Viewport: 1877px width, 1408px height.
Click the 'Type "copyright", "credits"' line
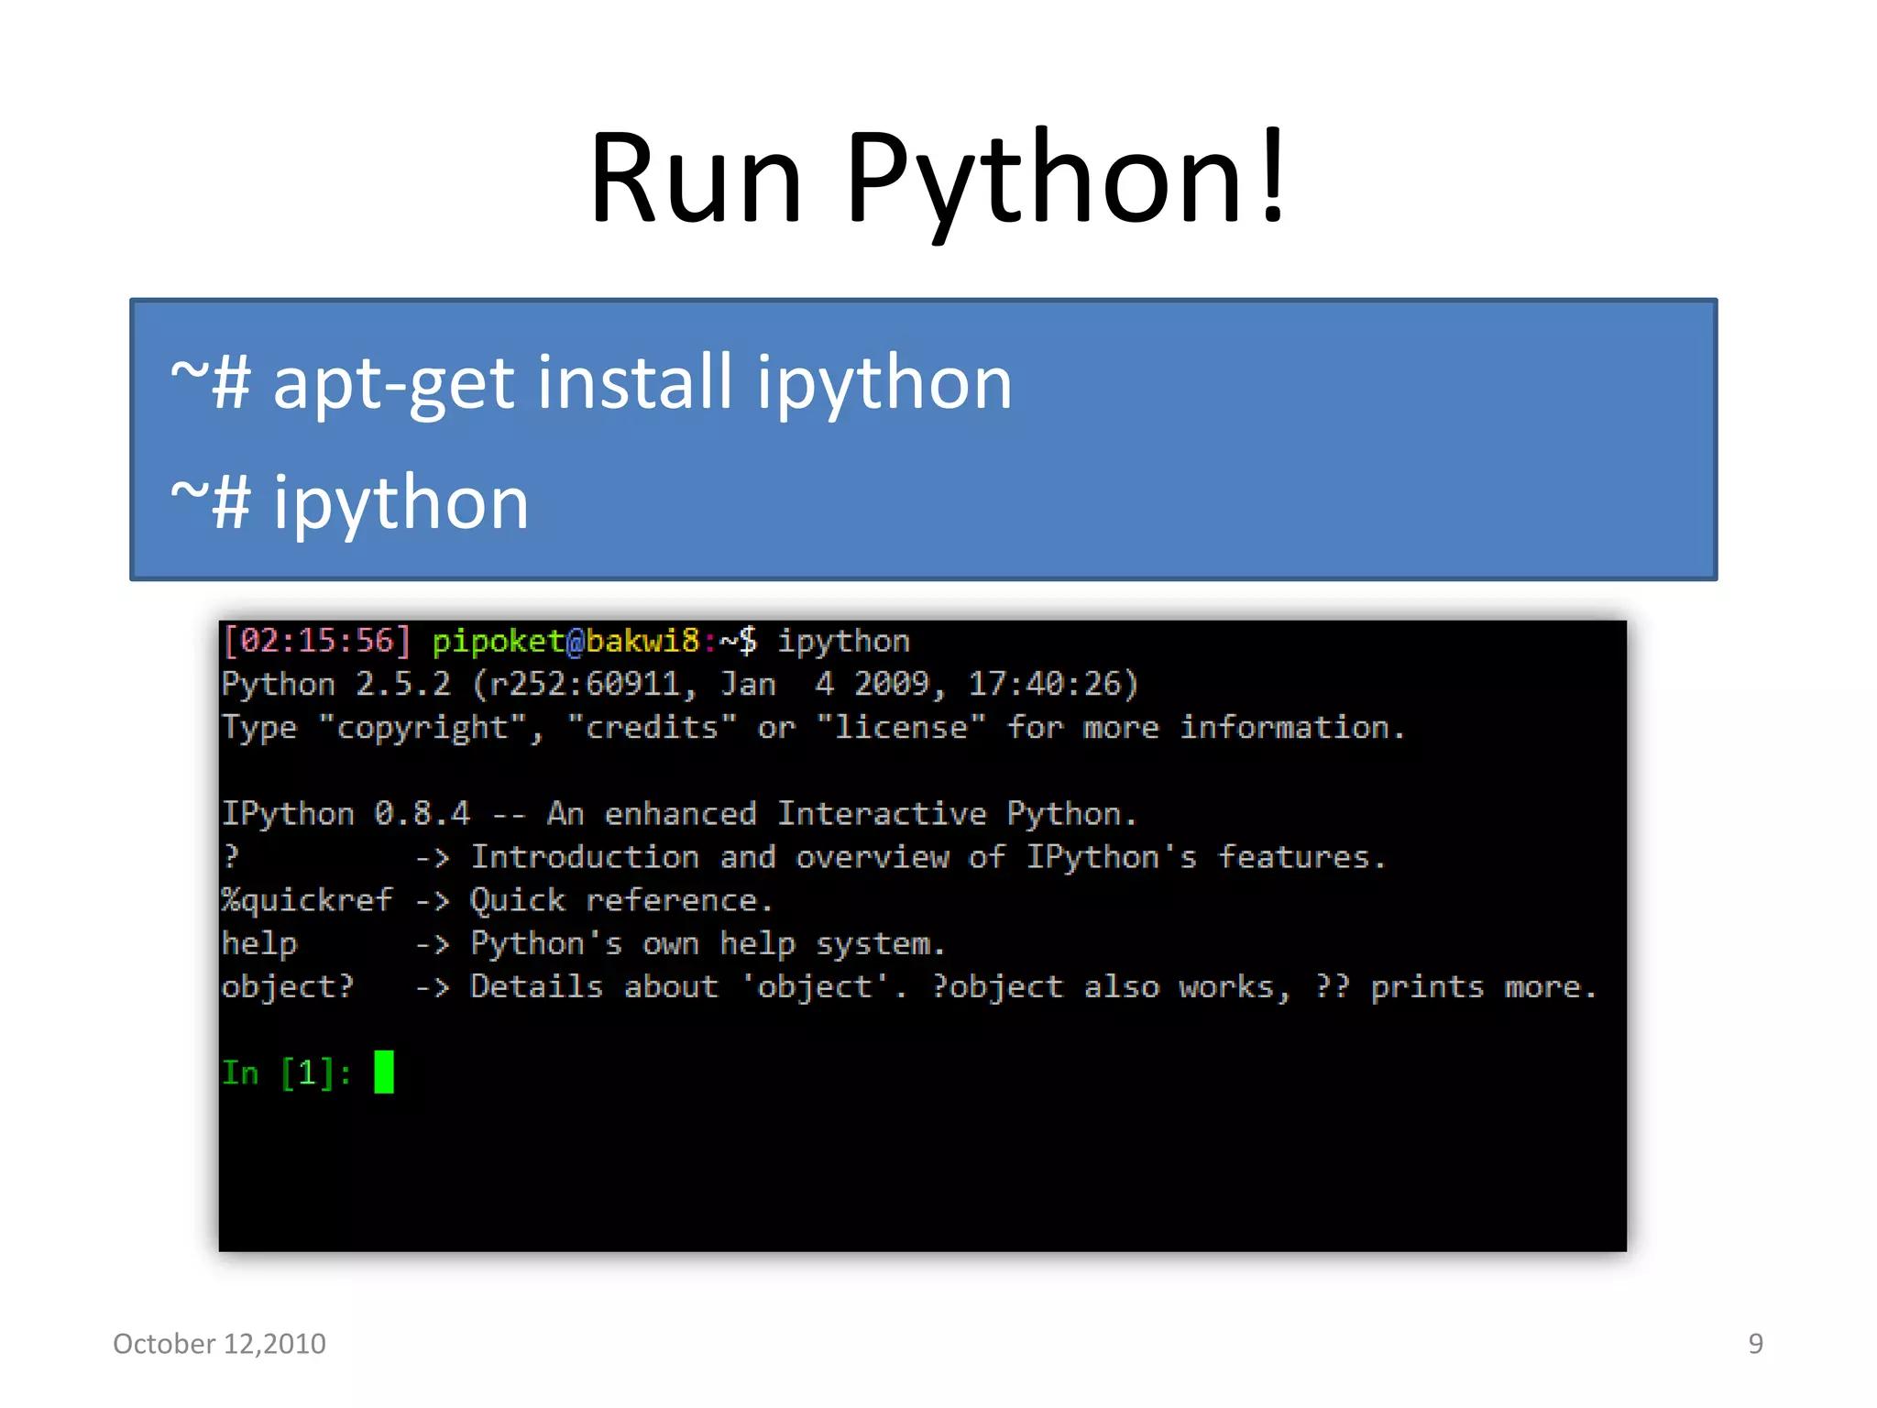click(813, 728)
